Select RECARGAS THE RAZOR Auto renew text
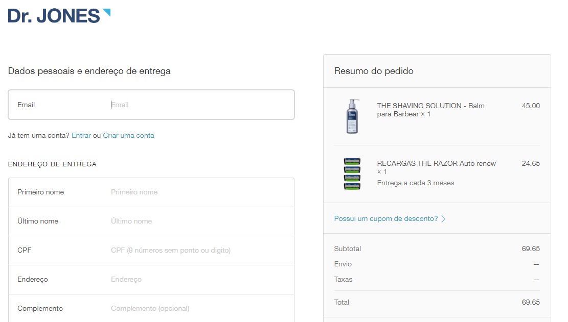Image resolution: width=568 pixels, height=322 pixels. pyautogui.click(x=436, y=167)
